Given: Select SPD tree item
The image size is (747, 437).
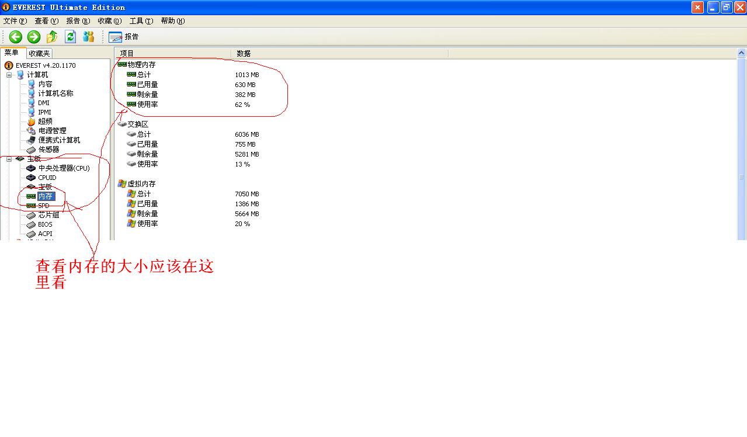Looking at the screenshot, I should point(44,206).
